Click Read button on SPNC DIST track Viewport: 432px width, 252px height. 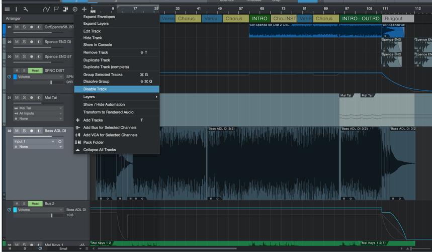coord(35,71)
